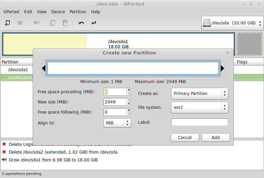Click the left resize arrow handle
Viewport: 264px width, 178px height.
coord(44,68)
